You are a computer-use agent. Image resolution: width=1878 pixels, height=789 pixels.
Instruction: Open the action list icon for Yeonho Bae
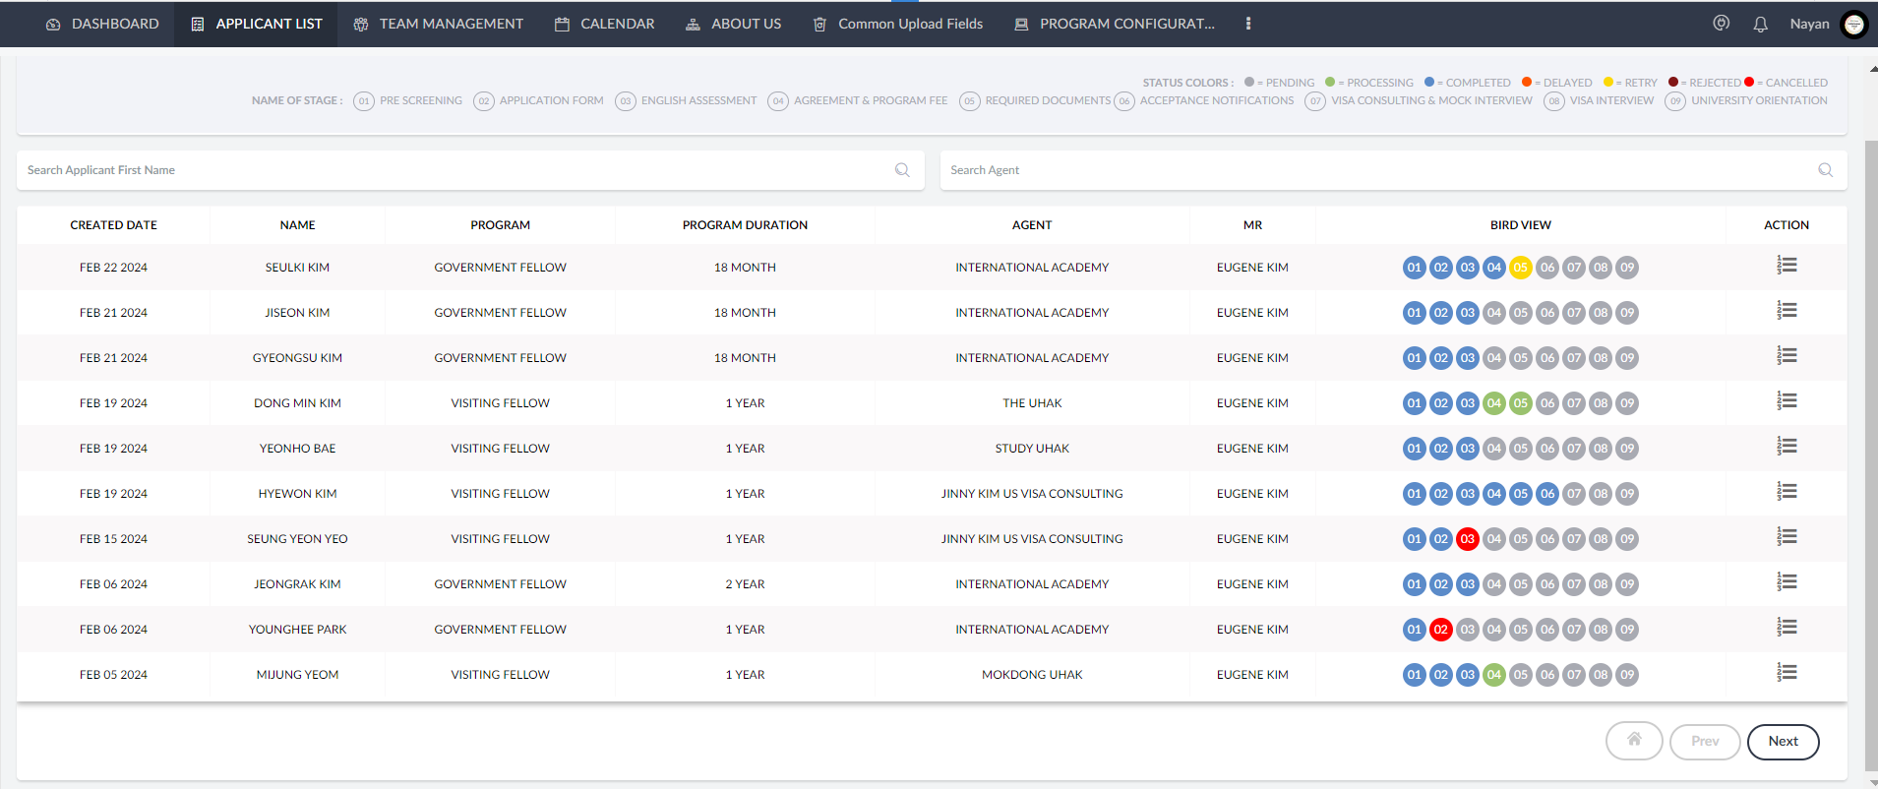[x=1787, y=447]
